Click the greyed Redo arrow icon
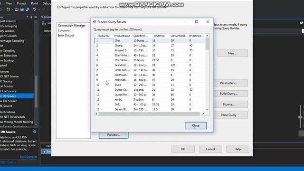This screenshot has height=171, width=304. (x=43, y=9)
